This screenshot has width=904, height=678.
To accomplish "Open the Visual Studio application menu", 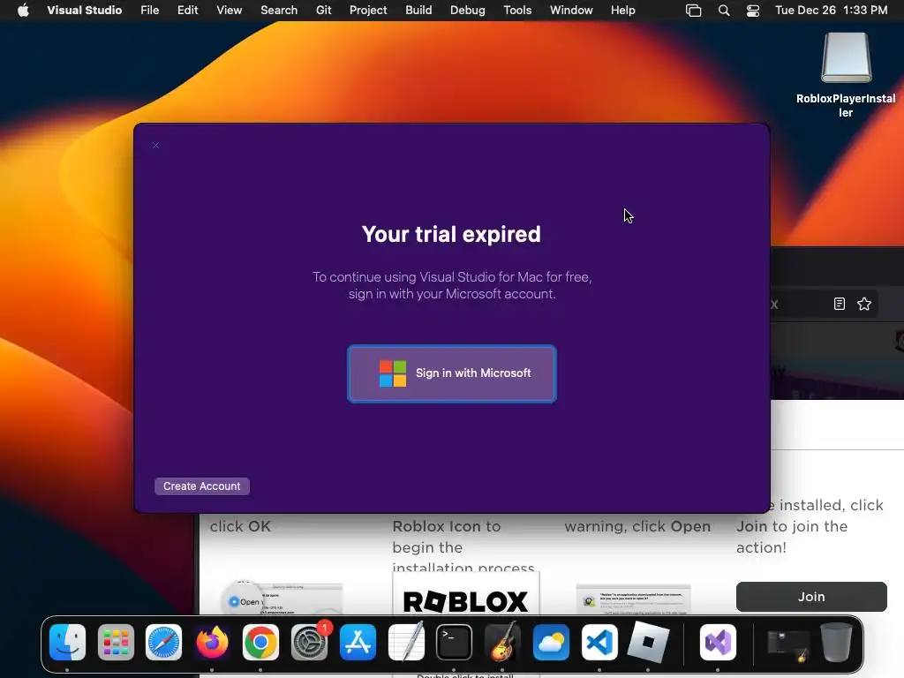I will click(x=84, y=10).
